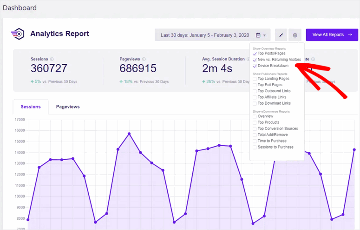Click the Show eCommerce Reports section label

(271, 111)
